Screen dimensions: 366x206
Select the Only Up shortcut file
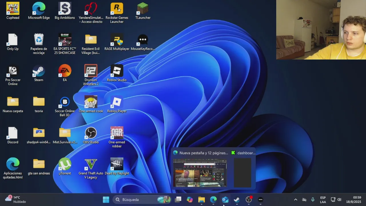click(x=13, y=42)
